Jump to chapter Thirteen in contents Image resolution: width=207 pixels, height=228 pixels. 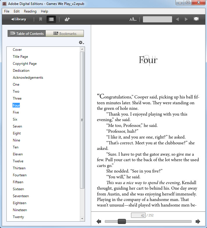(19, 168)
